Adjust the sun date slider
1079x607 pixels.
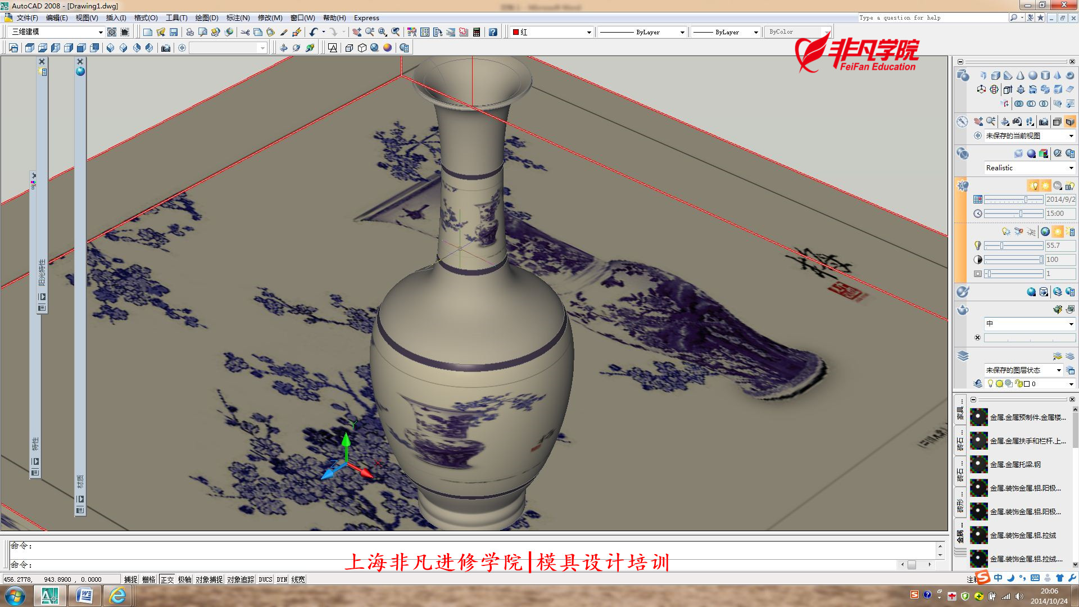pos(1014,200)
